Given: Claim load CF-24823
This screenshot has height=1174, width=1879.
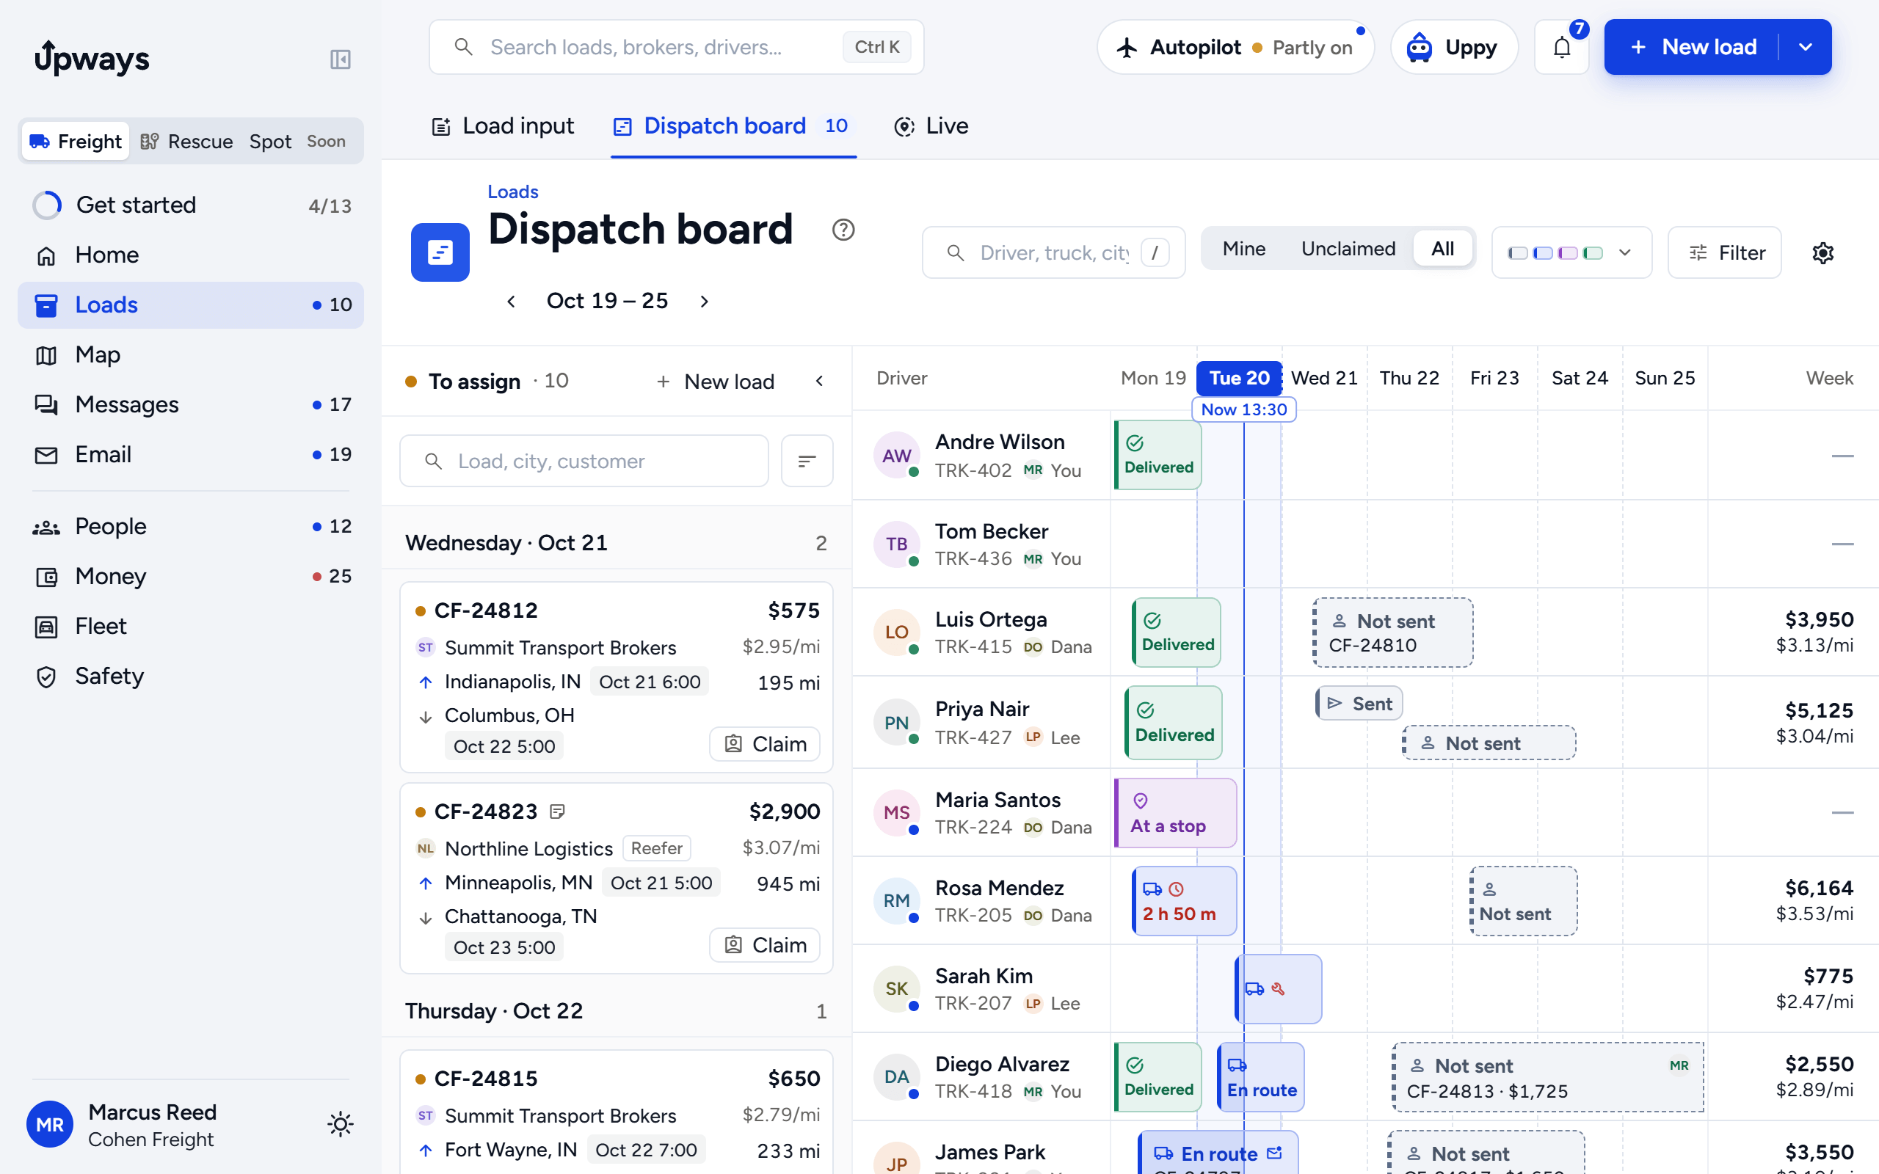Looking at the screenshot, I should (x=765, y=945).
